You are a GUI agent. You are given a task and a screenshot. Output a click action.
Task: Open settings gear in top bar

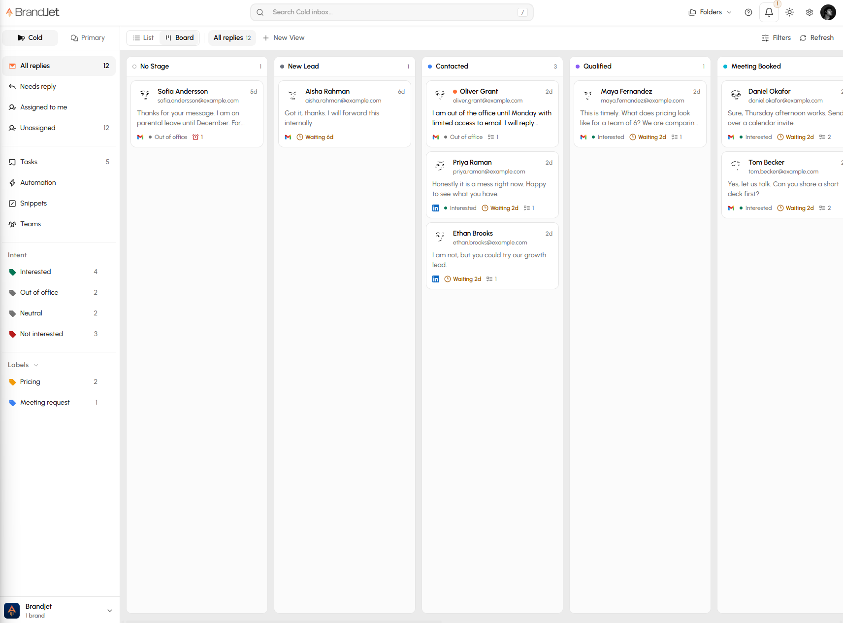[x=809, y=12]
